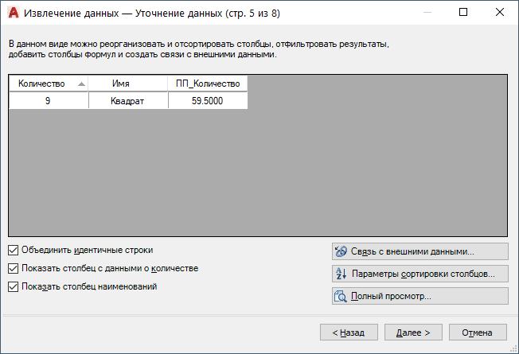Click the cell with value 59.5000
Image resolution: width=519 pixels, height=354 pixels.
[207, 100]
